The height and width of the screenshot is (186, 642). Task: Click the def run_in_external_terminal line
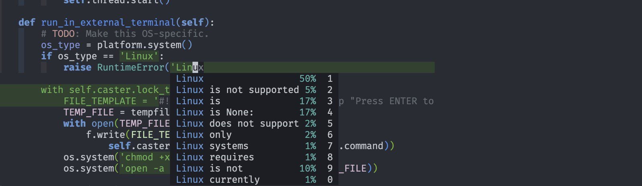tap(116, 22)
